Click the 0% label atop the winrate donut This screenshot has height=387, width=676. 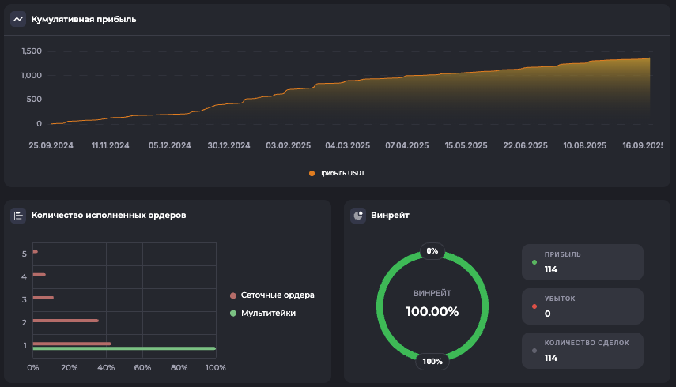432,251
